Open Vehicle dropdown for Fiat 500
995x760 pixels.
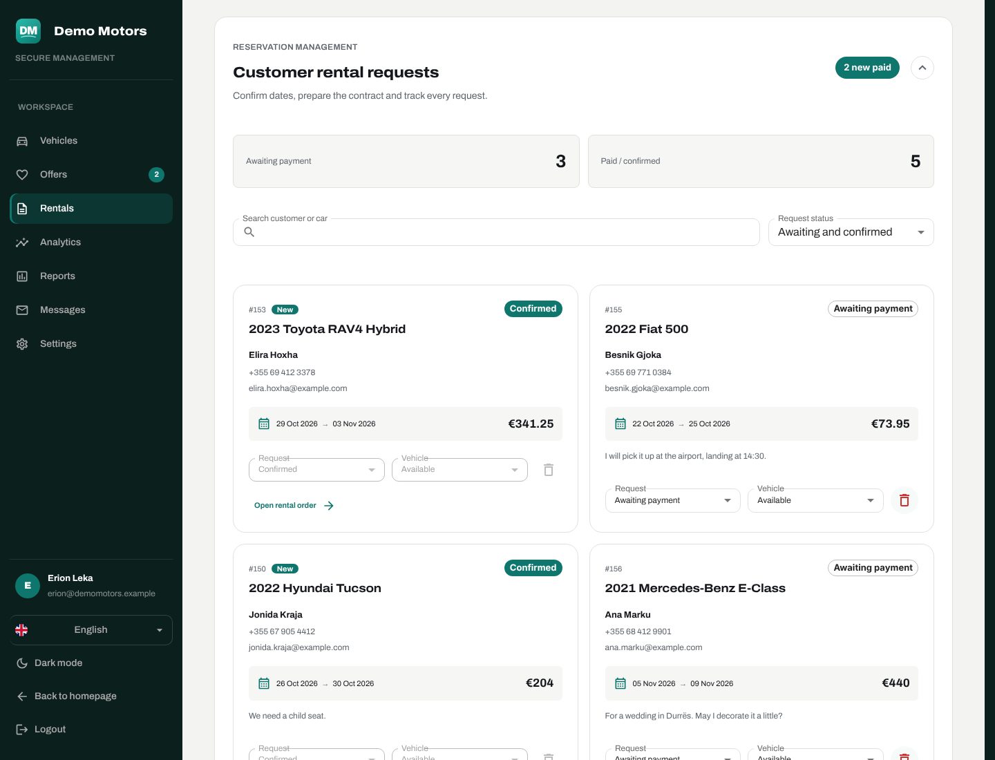815,500
